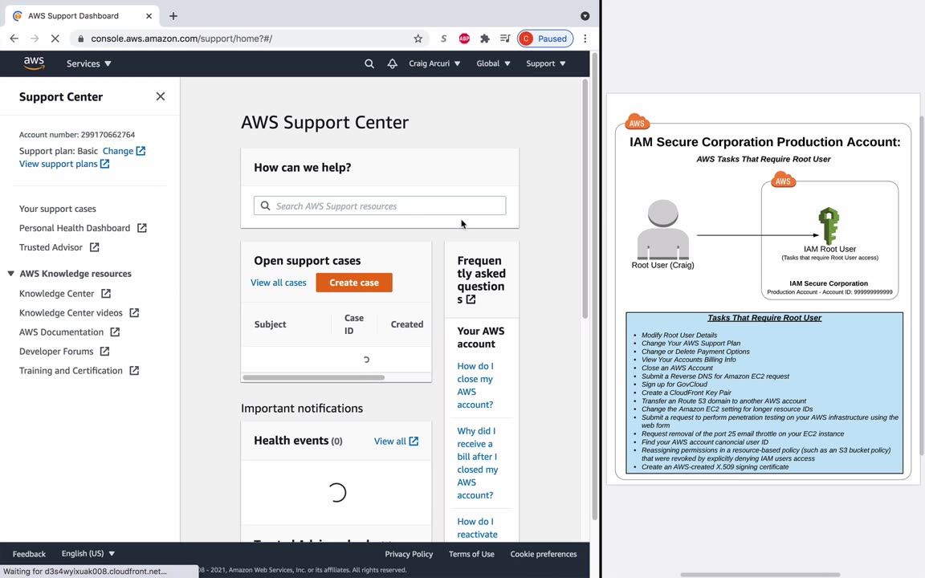925x578 pixels.
Task: Click Account number 299170662764 text
Action: pos(77,135)
